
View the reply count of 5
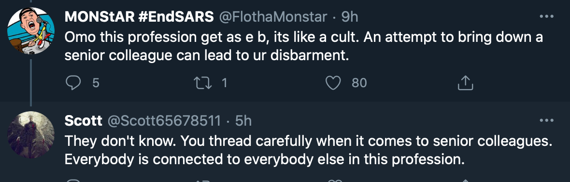tap(96, 83)
